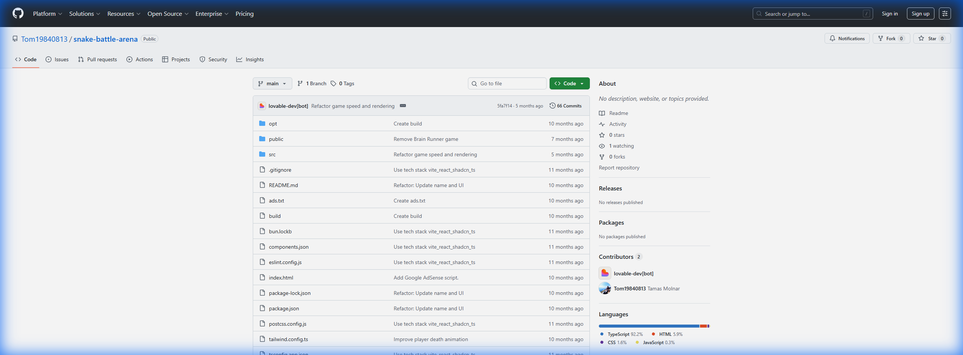Click the pulse icon next to Activity

602,124
